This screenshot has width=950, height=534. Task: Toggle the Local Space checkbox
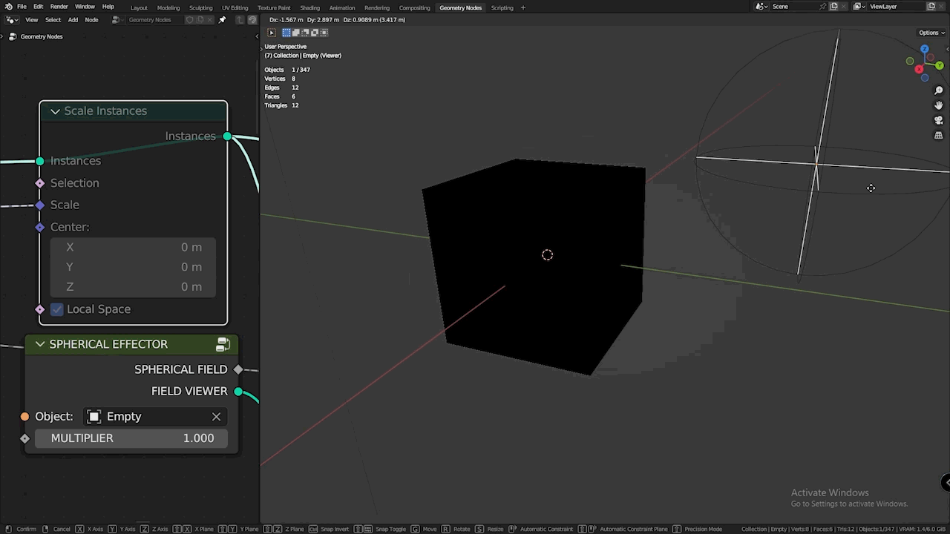tap(57, 309)
